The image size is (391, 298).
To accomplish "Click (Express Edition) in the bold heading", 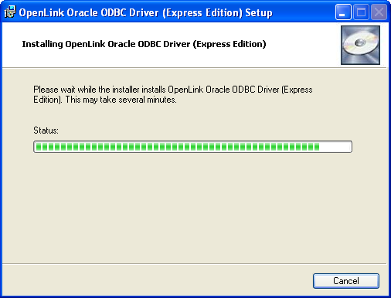I will [229, 44].
